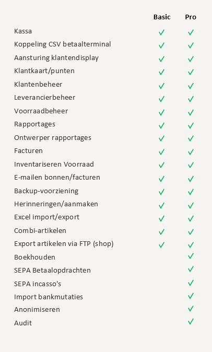Click the Pro checkmark for Audit
Screen dimensions: 212x352
191,322
